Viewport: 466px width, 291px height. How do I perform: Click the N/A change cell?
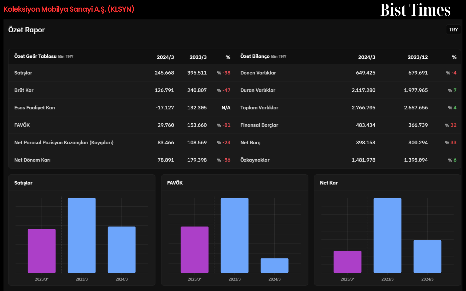[226, 108]
